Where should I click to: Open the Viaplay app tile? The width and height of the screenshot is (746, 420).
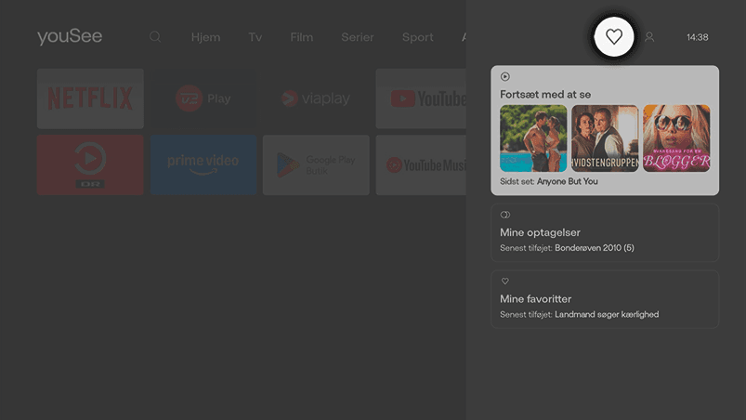click(316, 98)
